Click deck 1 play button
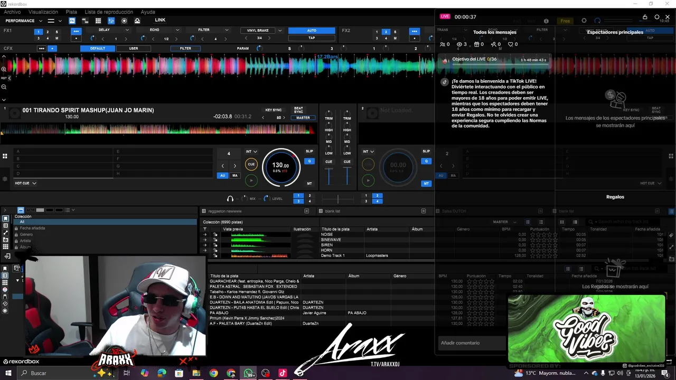 click(x=251, y=180)
